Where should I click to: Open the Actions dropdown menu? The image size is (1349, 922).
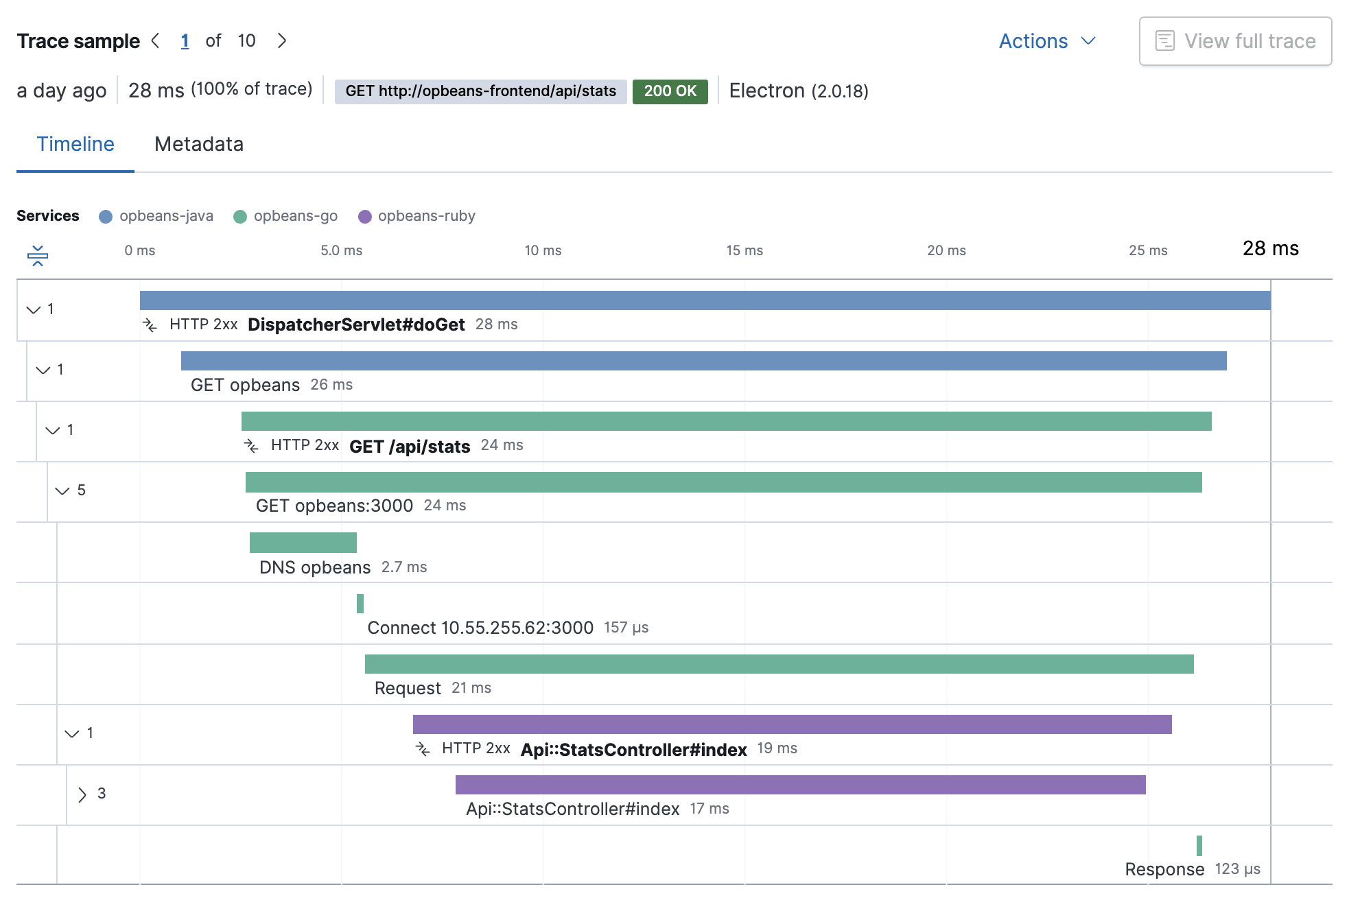(x=1046, y=41)
